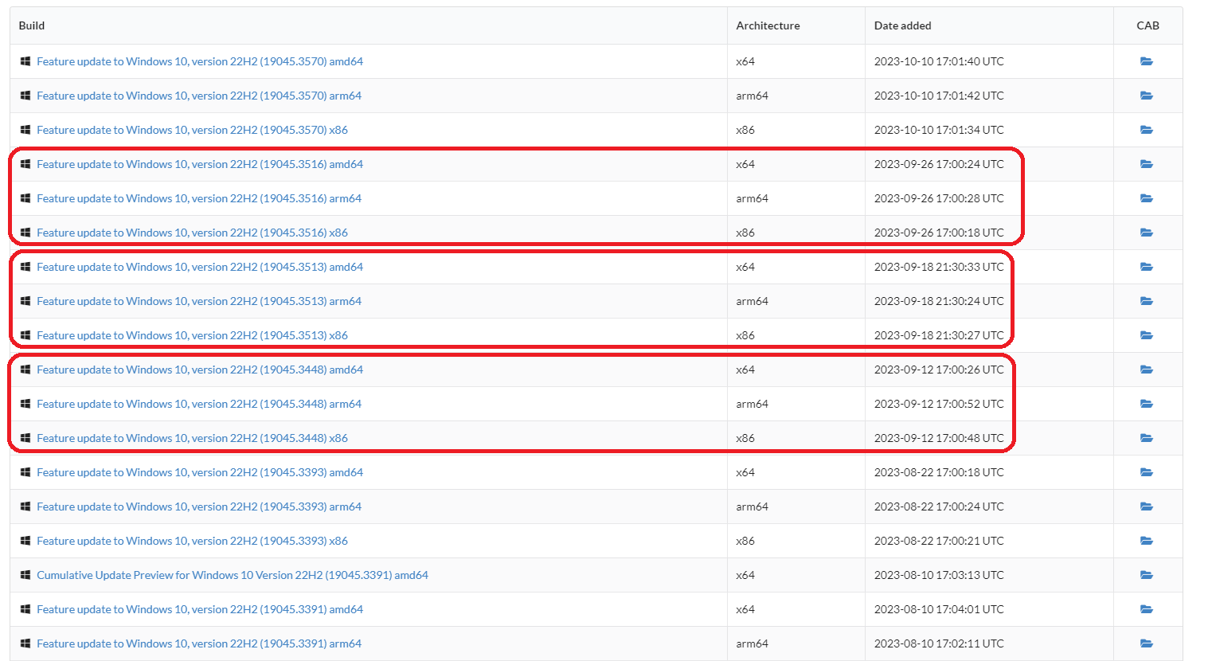Open CAB folder icon for 19045.3393 arm64 row
1212x661 pixels.
click(1147, 507)
